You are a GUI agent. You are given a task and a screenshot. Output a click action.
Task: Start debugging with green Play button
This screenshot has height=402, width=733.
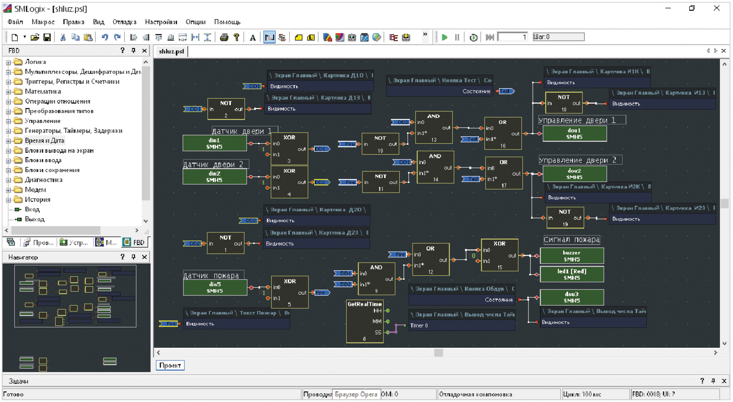pos(444,37)
